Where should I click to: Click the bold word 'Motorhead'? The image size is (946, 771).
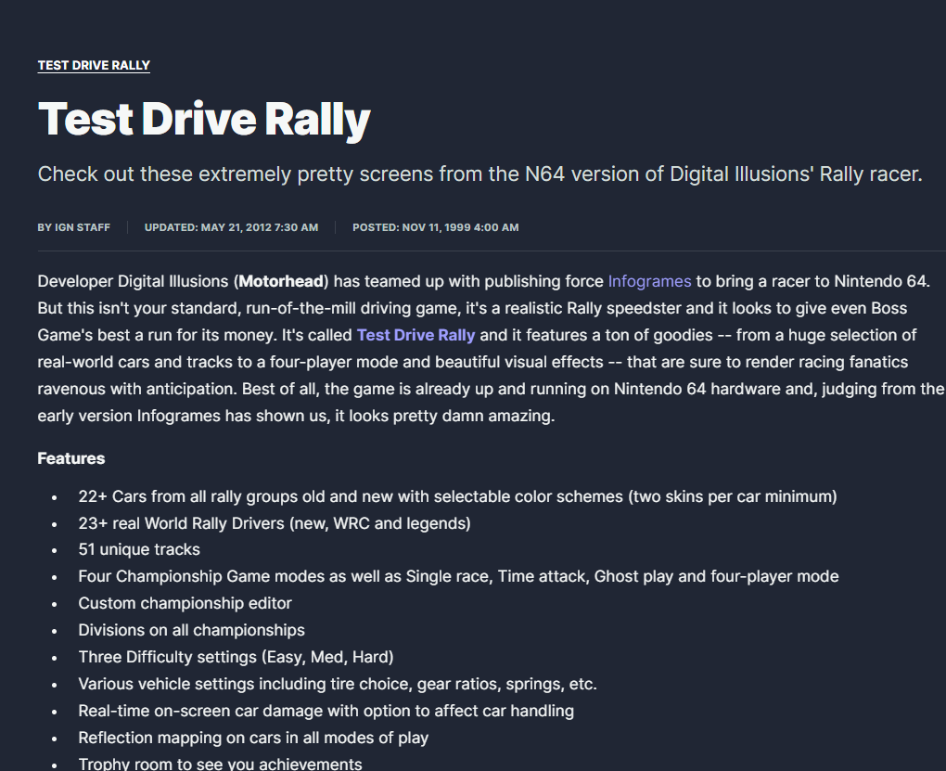pos(281,281)
